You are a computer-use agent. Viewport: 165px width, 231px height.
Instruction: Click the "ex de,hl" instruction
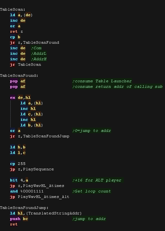20,98
